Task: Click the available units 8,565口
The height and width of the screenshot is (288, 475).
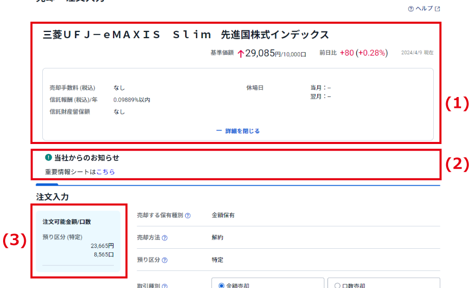Action: 104,254
